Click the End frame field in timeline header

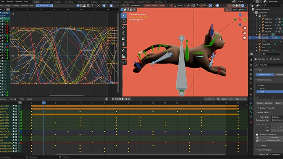pyautogui.click(x=241, y=99)
